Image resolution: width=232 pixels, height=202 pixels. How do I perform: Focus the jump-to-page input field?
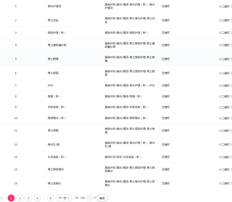point(89,198)
